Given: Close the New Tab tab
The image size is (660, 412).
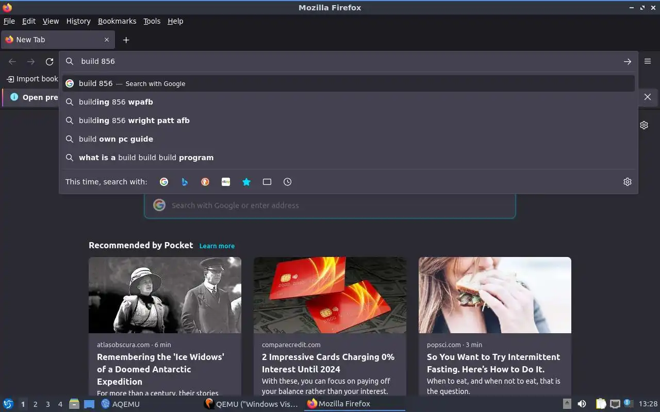Looking at the screenshot, I should coord(107,40).
